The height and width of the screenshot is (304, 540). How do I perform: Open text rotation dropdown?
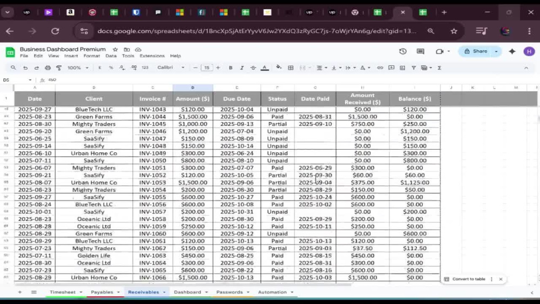coord(364,68)
